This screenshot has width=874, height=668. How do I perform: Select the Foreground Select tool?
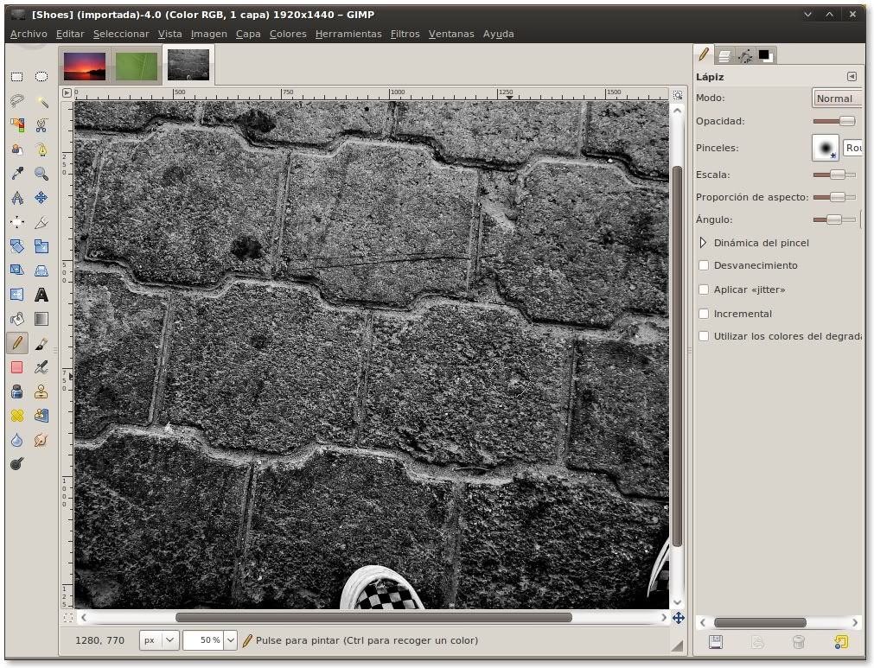coord(16,150)
